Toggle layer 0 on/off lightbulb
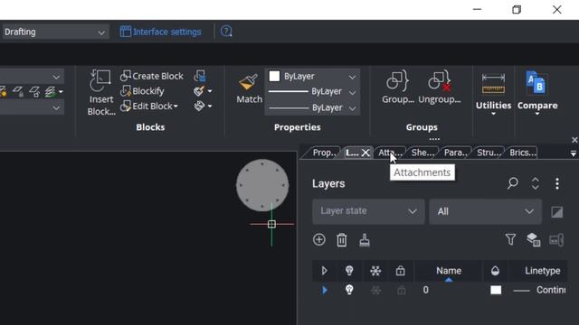579x325 pixels. (349, 290)
